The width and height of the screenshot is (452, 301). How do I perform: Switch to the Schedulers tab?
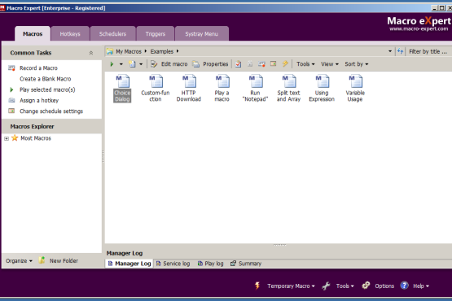coord(112,34)
